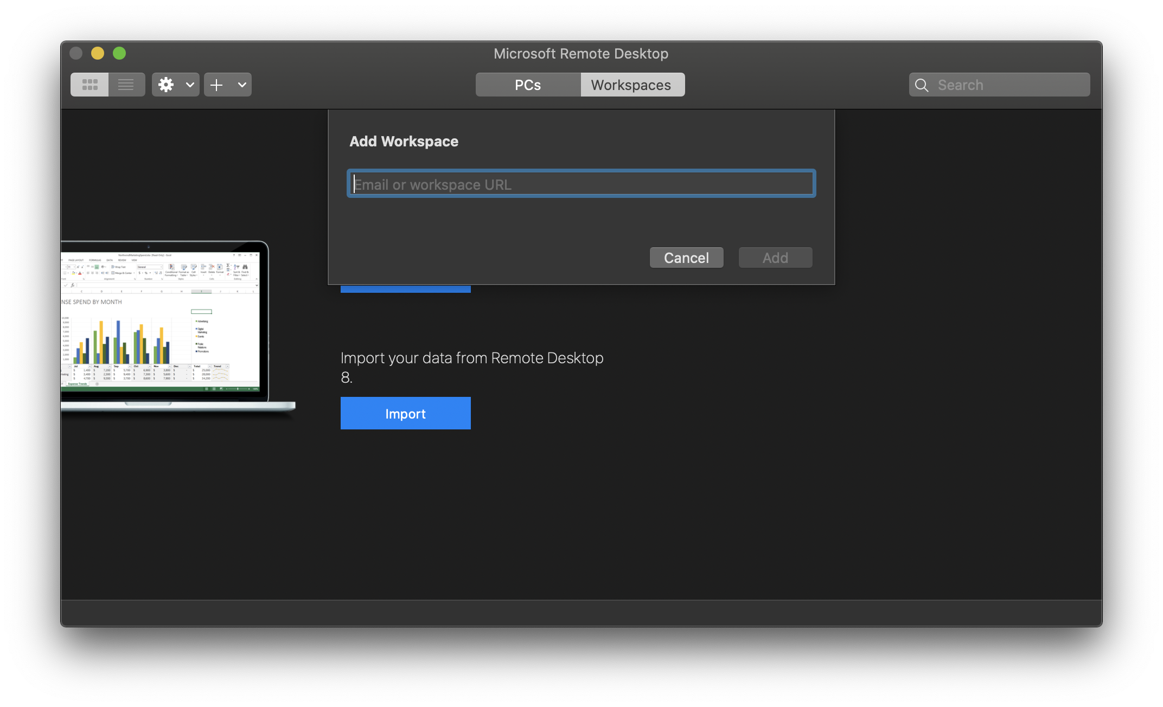
Task: Click the Add button in the dialog
Action: [775, 258]
